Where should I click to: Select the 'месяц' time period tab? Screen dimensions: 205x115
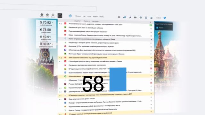click(x=102, y=17)
